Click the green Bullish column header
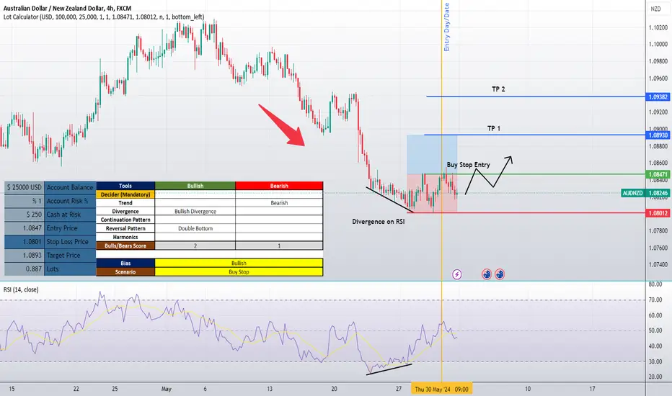672x396 pixels. click(195, 186)
